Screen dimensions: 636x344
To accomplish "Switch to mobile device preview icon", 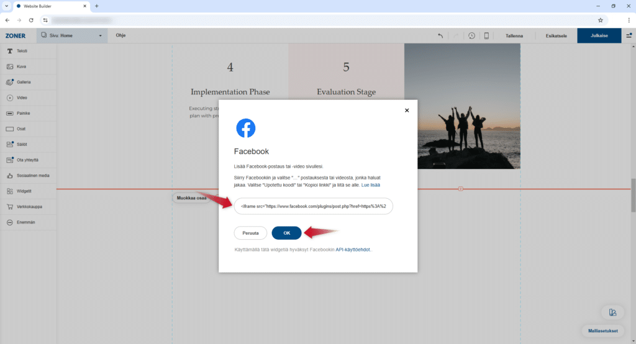I will (487, 36).
